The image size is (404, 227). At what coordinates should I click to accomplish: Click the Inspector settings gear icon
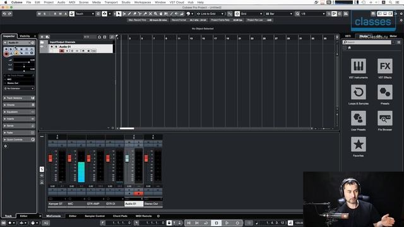(6, 146)
